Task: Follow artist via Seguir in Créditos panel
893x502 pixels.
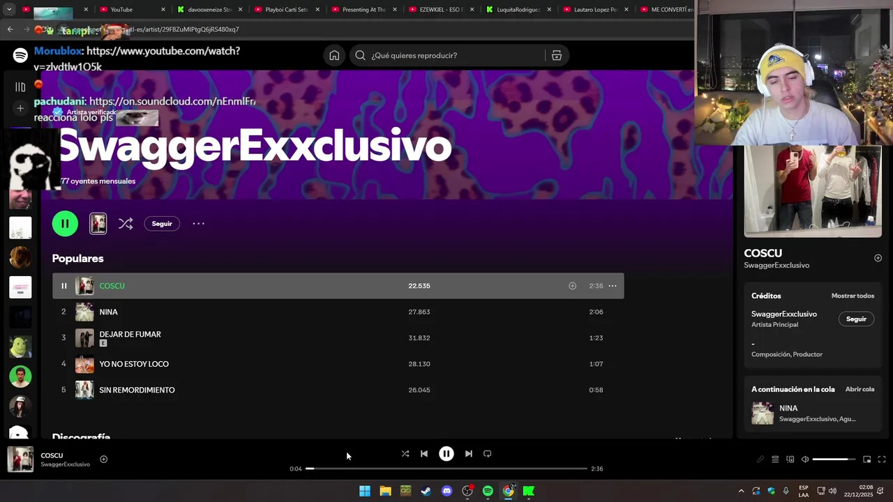Action: 856,319
